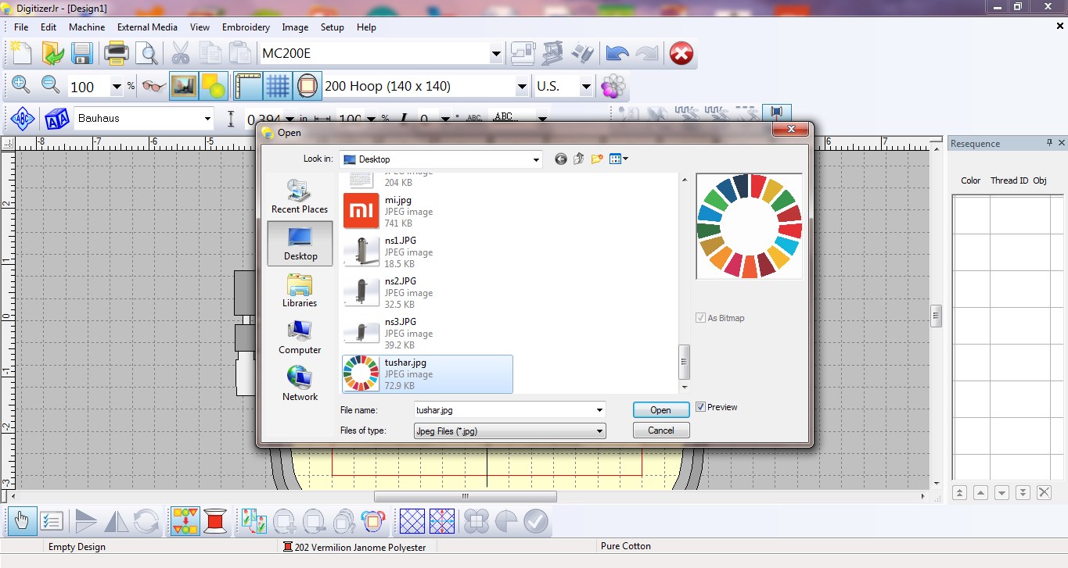Click the Cancel button in dialog
The width and height of the screenshot is (1068, 568).
click(x=661, y=430)
